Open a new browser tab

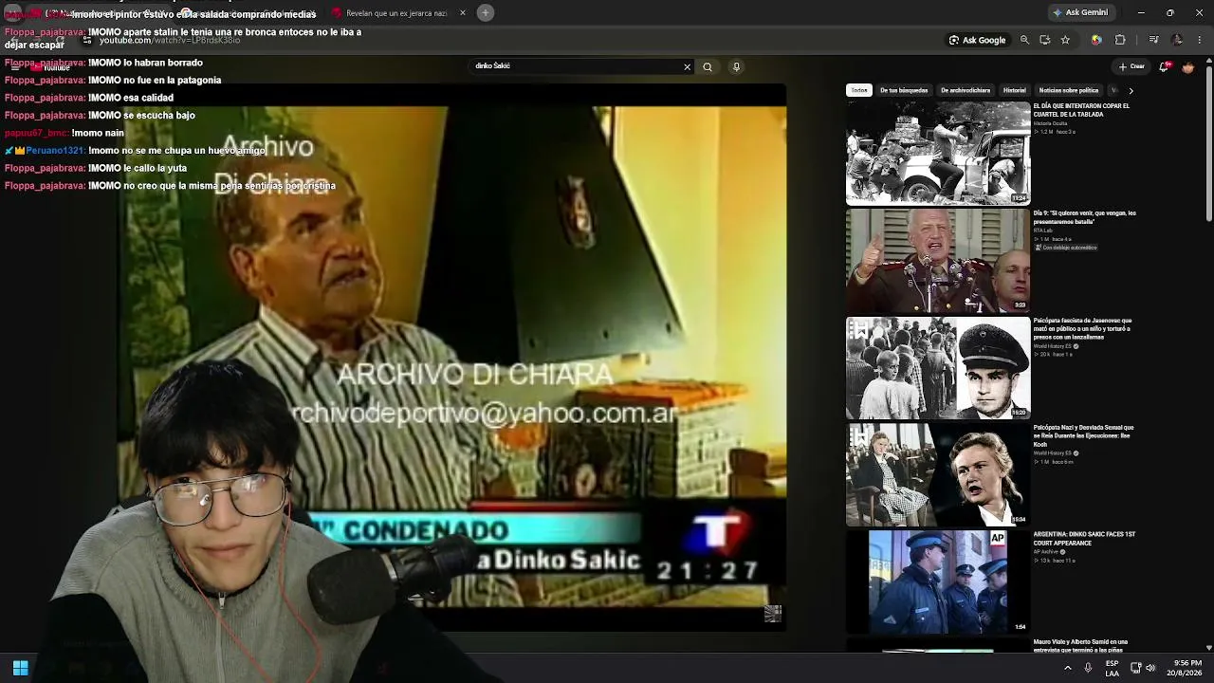coord(485,12)
